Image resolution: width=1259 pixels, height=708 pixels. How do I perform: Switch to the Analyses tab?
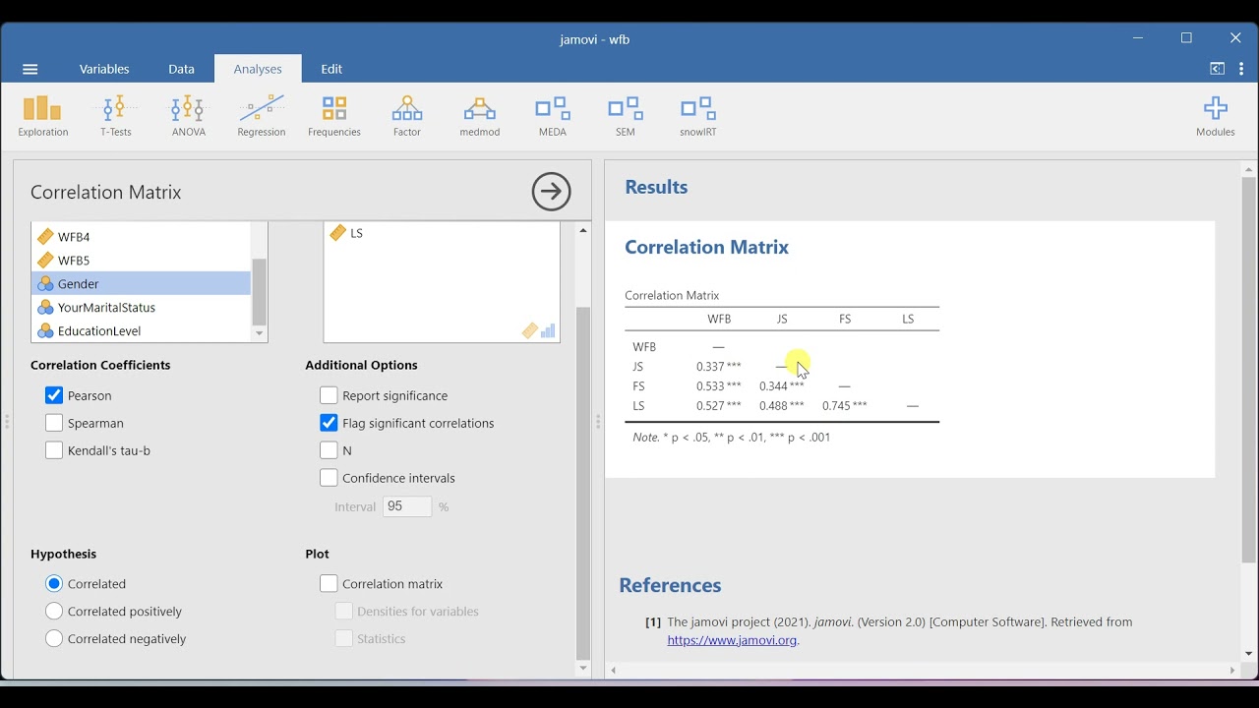pyautogui.click(x=258, y=69)
